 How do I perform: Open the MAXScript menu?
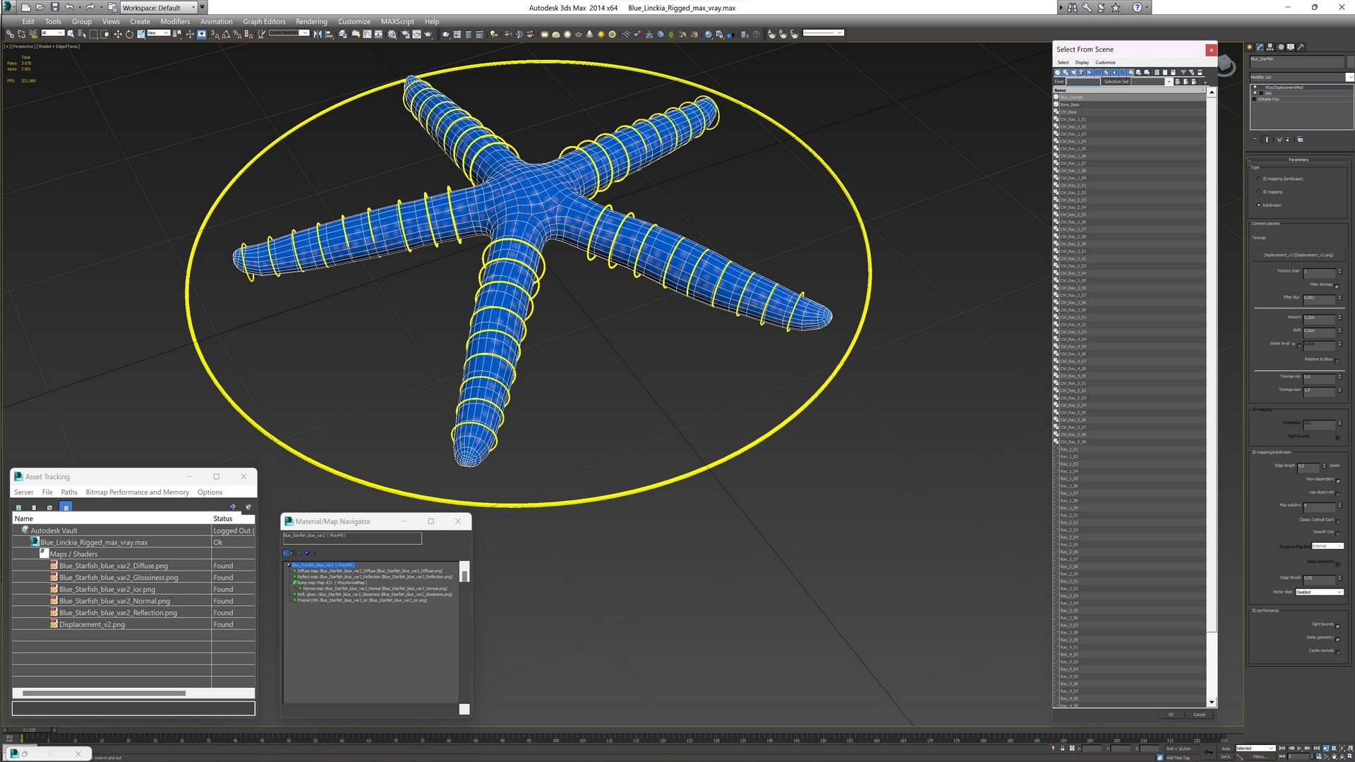click(x=397, y=21)
